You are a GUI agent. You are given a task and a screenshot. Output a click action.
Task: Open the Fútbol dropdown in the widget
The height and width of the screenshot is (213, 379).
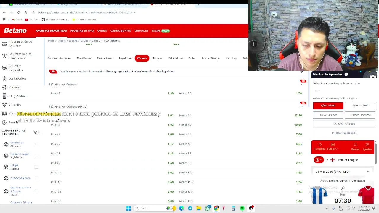pos(333,146)
